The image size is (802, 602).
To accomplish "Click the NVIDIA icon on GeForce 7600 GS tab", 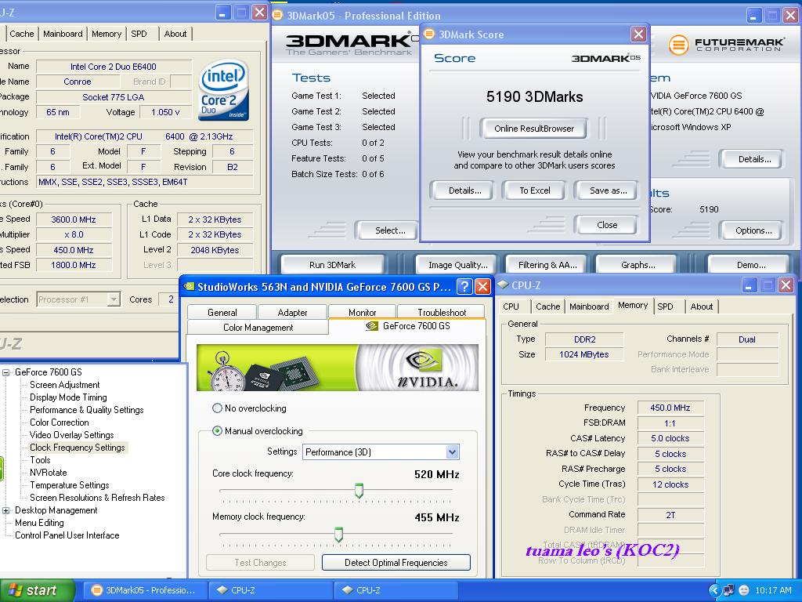I will coord(372,326).
